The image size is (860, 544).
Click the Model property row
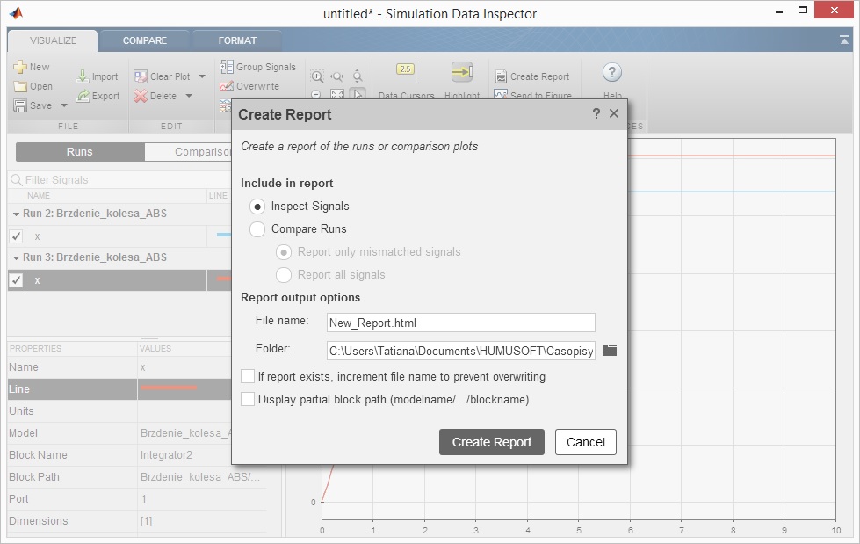tap(119, 433)
